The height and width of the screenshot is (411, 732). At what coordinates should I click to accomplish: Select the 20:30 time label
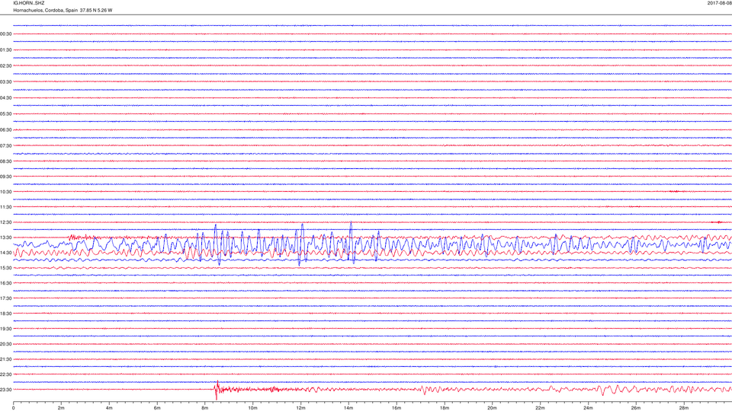(5, 344)
